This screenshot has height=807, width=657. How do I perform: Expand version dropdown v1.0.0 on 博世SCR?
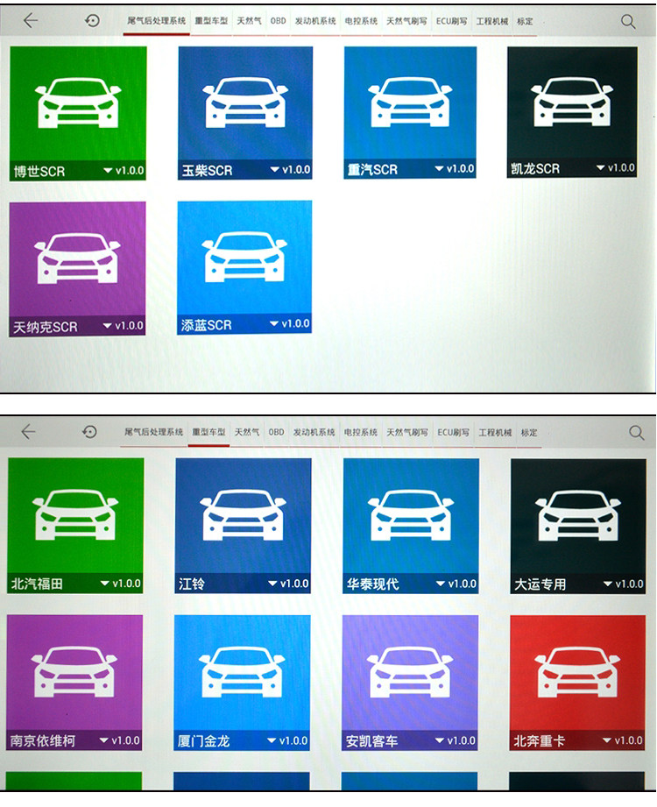coord(124,170)
